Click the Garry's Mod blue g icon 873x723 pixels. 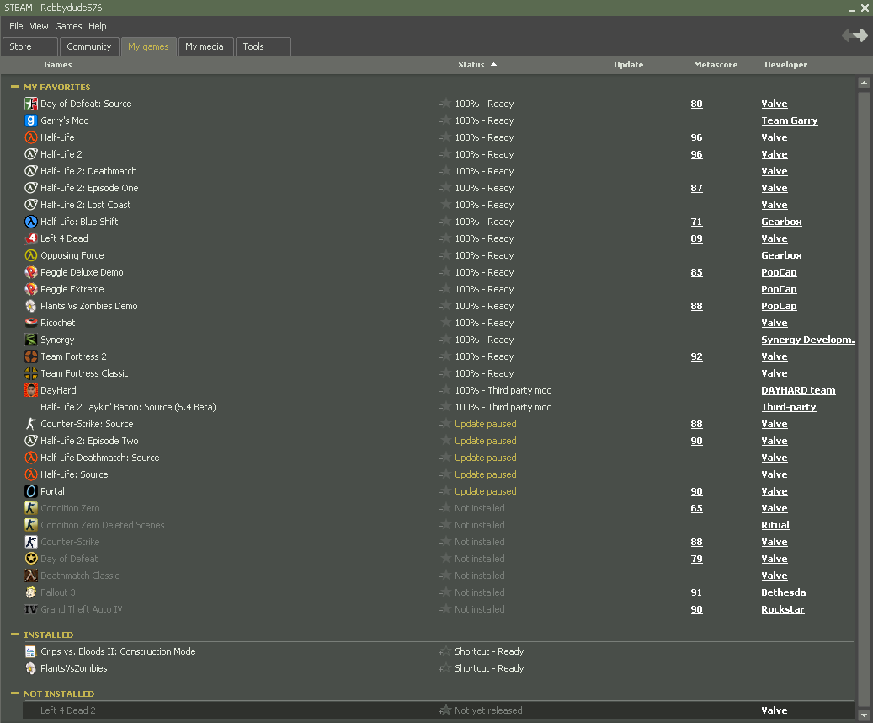[x=31, y=121]
